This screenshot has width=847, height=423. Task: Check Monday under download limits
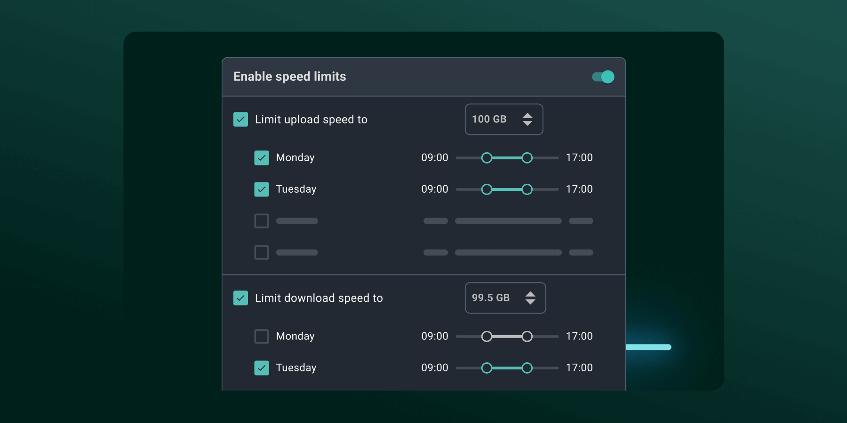[x=262, y=336]
